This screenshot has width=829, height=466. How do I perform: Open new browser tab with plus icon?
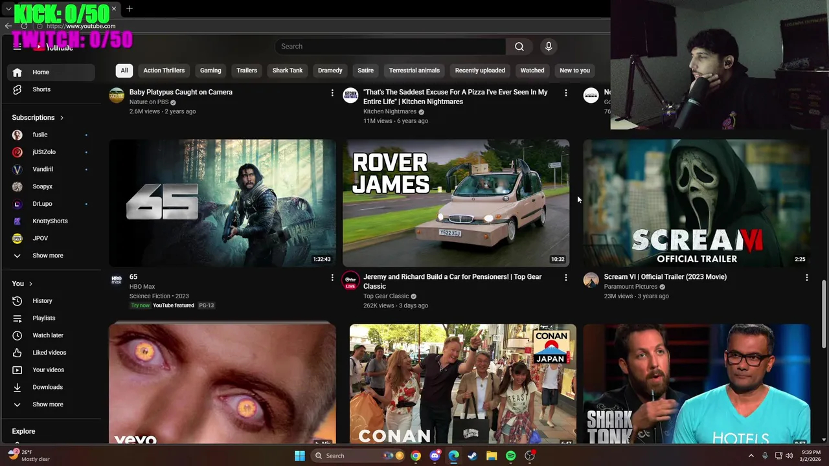(x=130, y=8)
